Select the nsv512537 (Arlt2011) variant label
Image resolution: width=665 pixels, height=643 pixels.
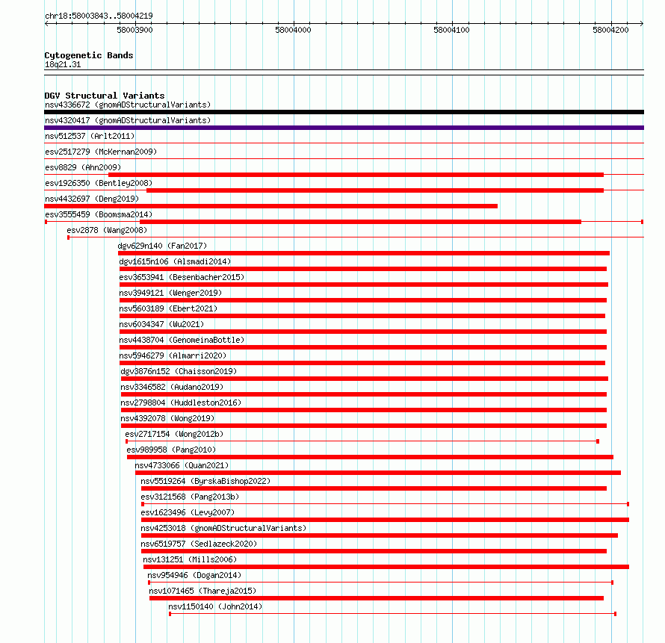[90, 136]
